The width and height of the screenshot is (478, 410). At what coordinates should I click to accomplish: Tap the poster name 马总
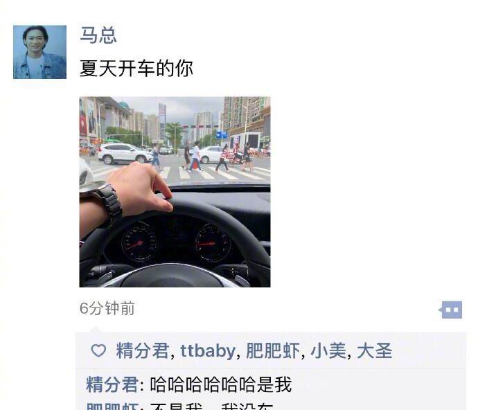(x=98, y=35)
